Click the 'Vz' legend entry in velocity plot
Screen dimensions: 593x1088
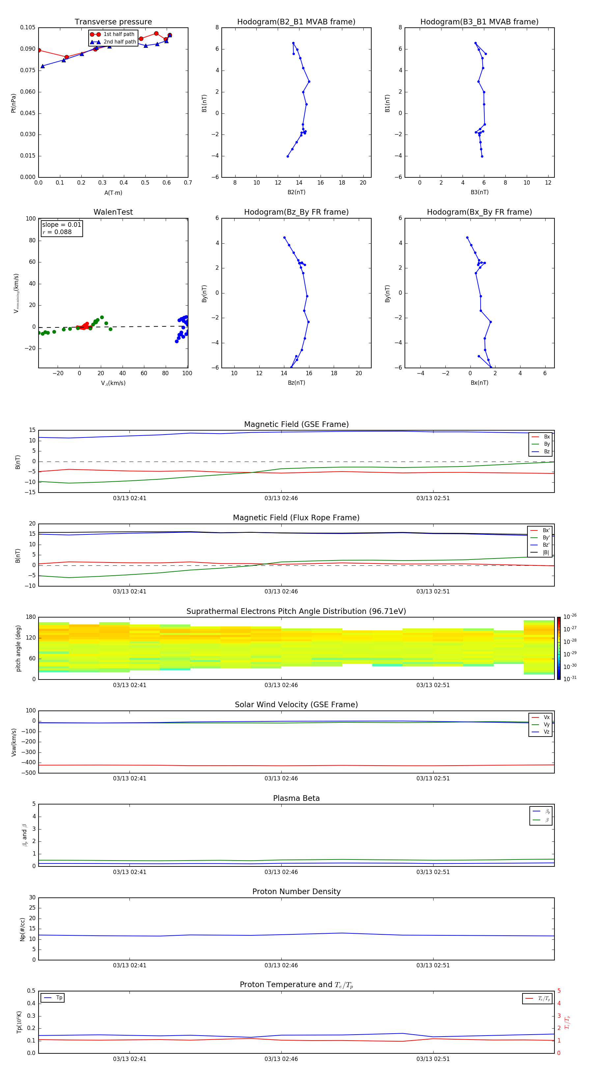(541, 732)
